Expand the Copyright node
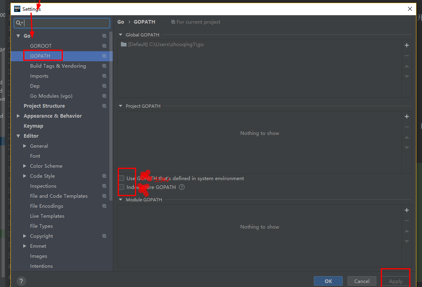The height and width of the screenshot is (287, 422). [25, 236]
